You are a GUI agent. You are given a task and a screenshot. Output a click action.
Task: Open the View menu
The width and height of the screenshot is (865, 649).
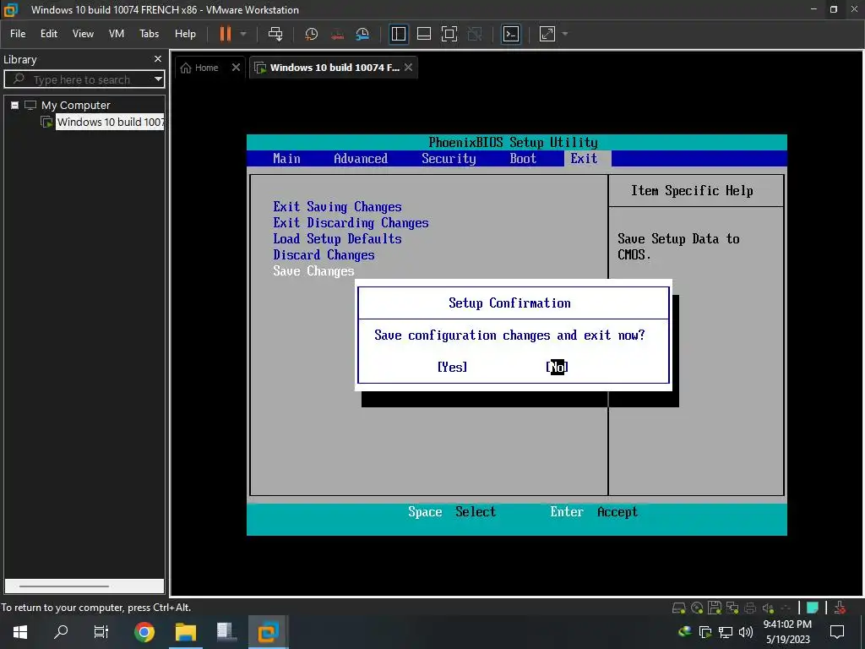83,34
